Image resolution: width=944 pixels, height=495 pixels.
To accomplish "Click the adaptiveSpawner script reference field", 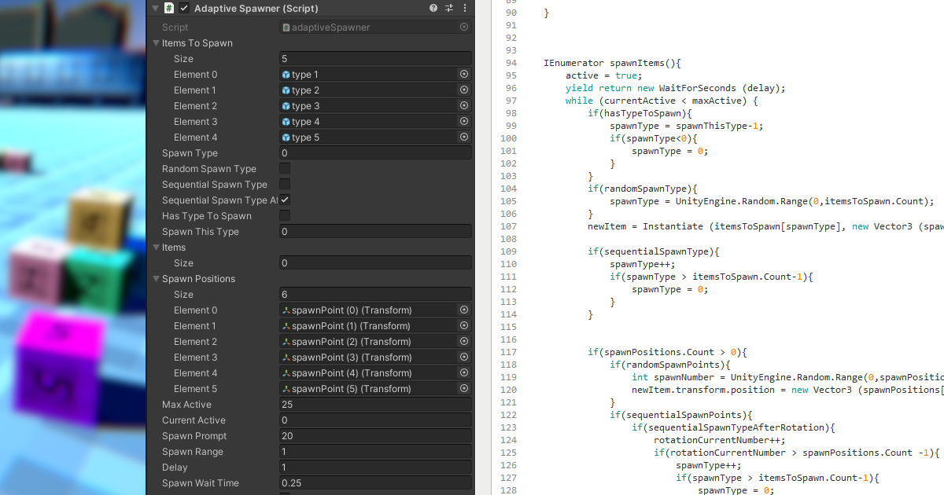I will tap(370, 27).
